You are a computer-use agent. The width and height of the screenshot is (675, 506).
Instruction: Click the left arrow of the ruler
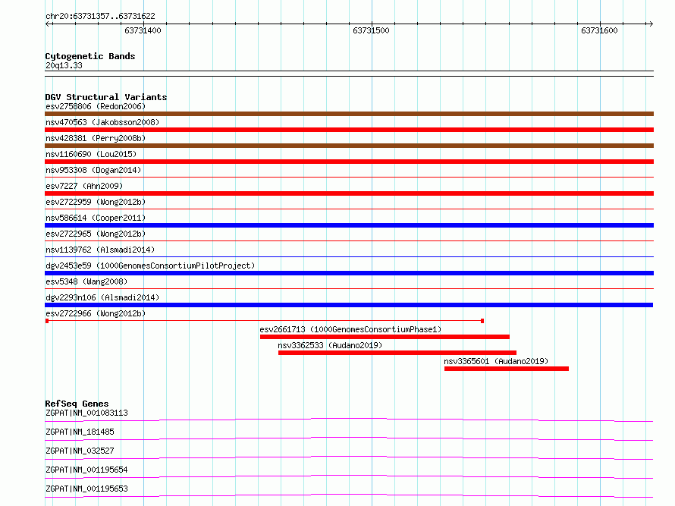48,24
